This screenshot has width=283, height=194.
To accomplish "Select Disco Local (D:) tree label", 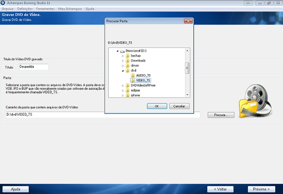I will pyautogui.click(x=136, y=51).
